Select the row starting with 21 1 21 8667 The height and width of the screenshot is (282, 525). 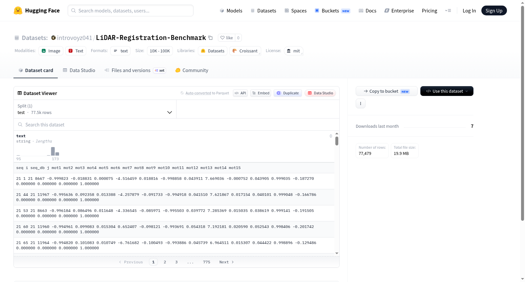[174, 181]
